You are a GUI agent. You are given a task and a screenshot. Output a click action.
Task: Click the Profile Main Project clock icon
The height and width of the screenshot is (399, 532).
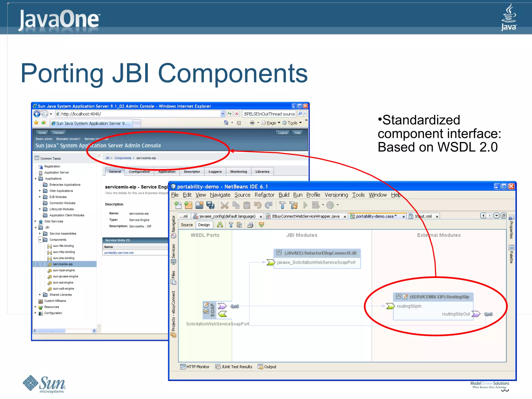click(330, 205)
